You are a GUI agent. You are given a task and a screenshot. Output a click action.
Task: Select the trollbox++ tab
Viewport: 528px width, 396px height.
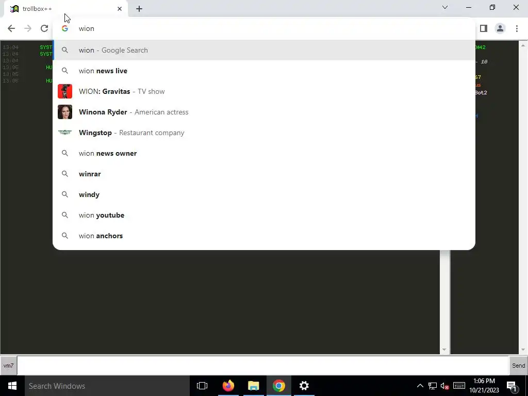[x=65, y=9]
